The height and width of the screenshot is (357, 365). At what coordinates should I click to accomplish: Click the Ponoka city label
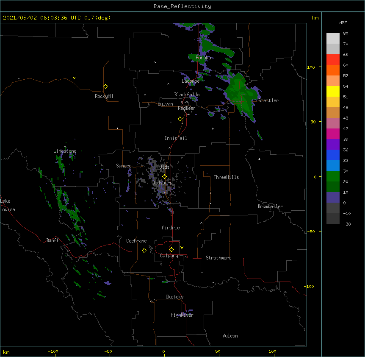tap(203, 58)
